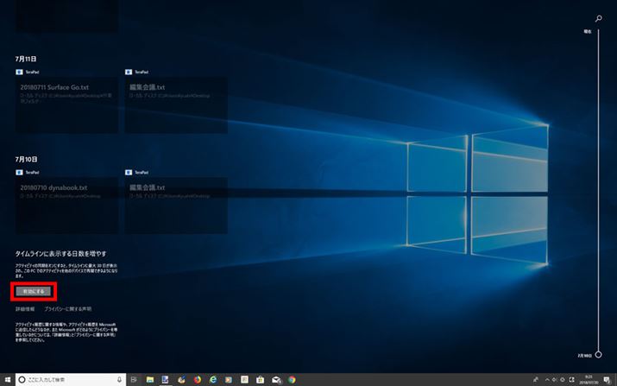This screenshot has width=617, height=386.
Task: Click the timeline search magnifier icon
Action: click(599, 17)
